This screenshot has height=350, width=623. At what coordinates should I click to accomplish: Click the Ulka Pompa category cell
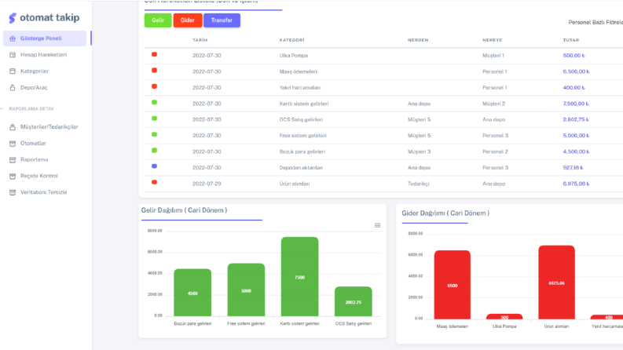(x=294, y=56)
